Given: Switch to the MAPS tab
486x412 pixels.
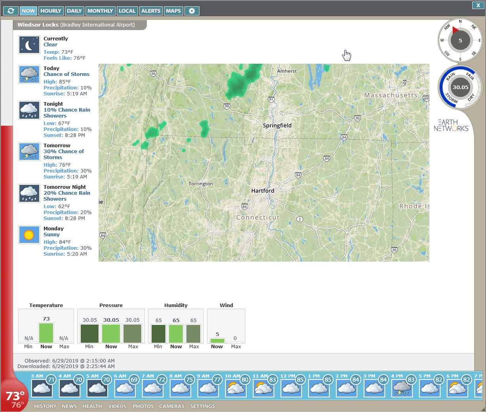Looking at the screenshot, I should (173, 11).
